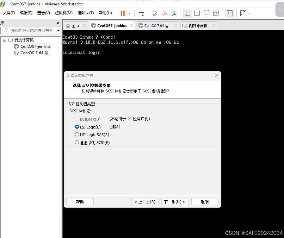Close the 我的计算机 tab
Screen dimensions: 284x238
213,26
